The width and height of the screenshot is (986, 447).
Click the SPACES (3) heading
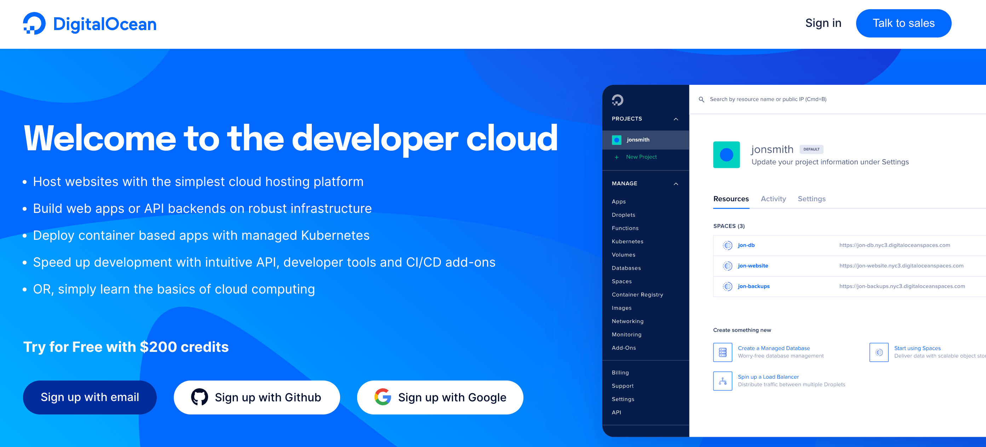(729, 226)
